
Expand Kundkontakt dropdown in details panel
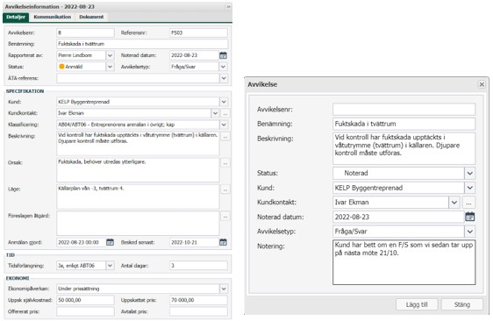click(215, 113)
